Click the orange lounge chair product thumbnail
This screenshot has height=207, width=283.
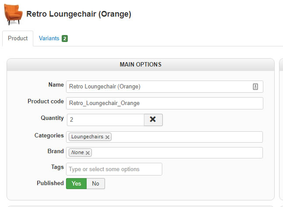(13, 14)
